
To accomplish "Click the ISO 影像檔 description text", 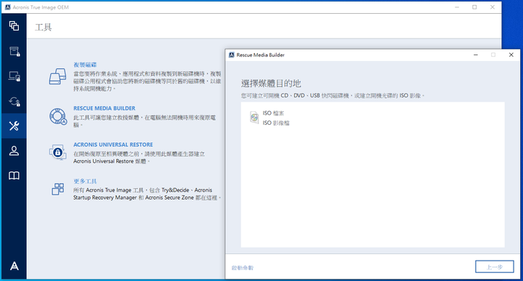I will click(276, 123).
